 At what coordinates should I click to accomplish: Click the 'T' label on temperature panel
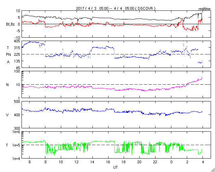pos(7,145)
